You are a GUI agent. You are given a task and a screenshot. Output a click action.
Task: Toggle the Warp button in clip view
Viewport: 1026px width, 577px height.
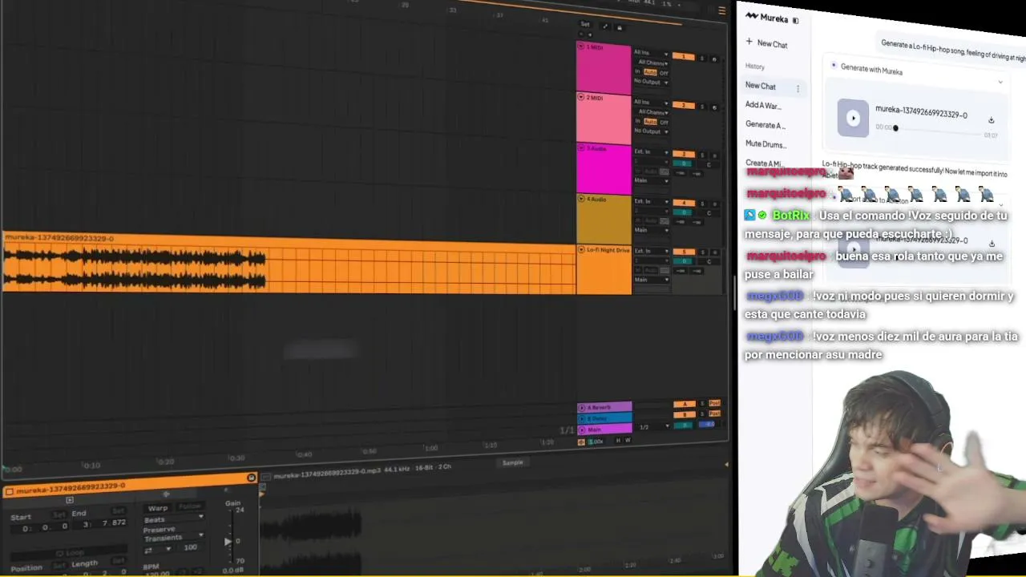tap(158, 508)
